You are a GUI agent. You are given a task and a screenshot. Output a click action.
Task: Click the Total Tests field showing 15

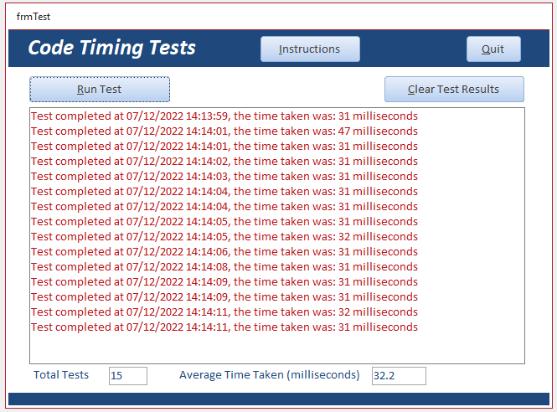(128, 376)
